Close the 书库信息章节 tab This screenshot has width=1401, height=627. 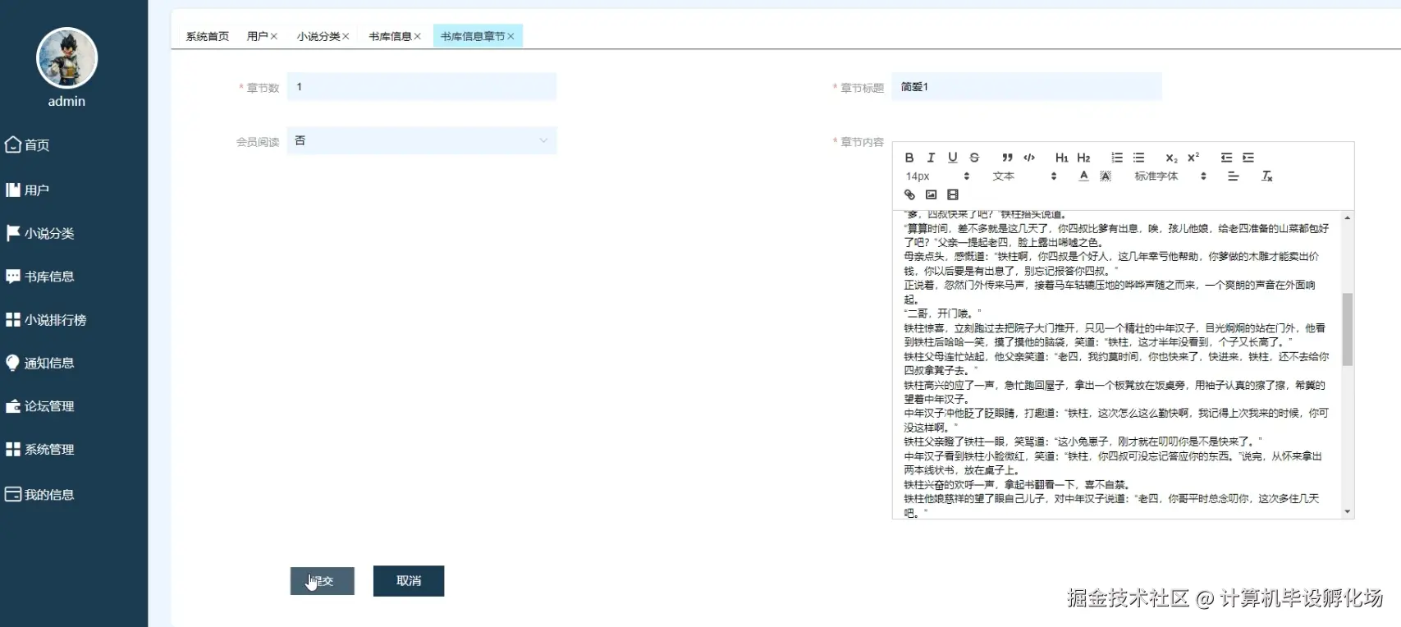(510, 36)
